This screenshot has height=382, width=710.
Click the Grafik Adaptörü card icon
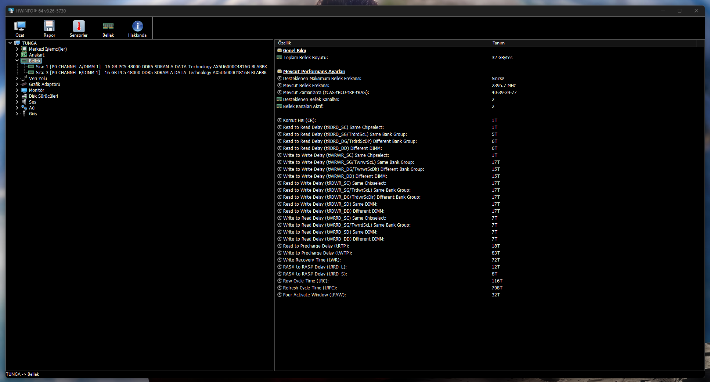[x=24, y=84]
